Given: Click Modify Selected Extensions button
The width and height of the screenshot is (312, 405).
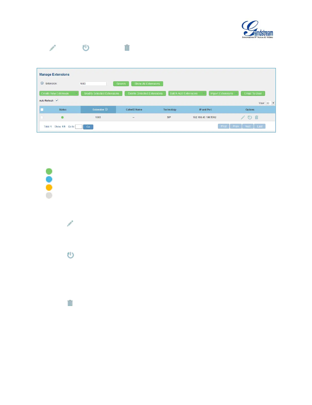Looking at the screenshot, I should 102,94.
